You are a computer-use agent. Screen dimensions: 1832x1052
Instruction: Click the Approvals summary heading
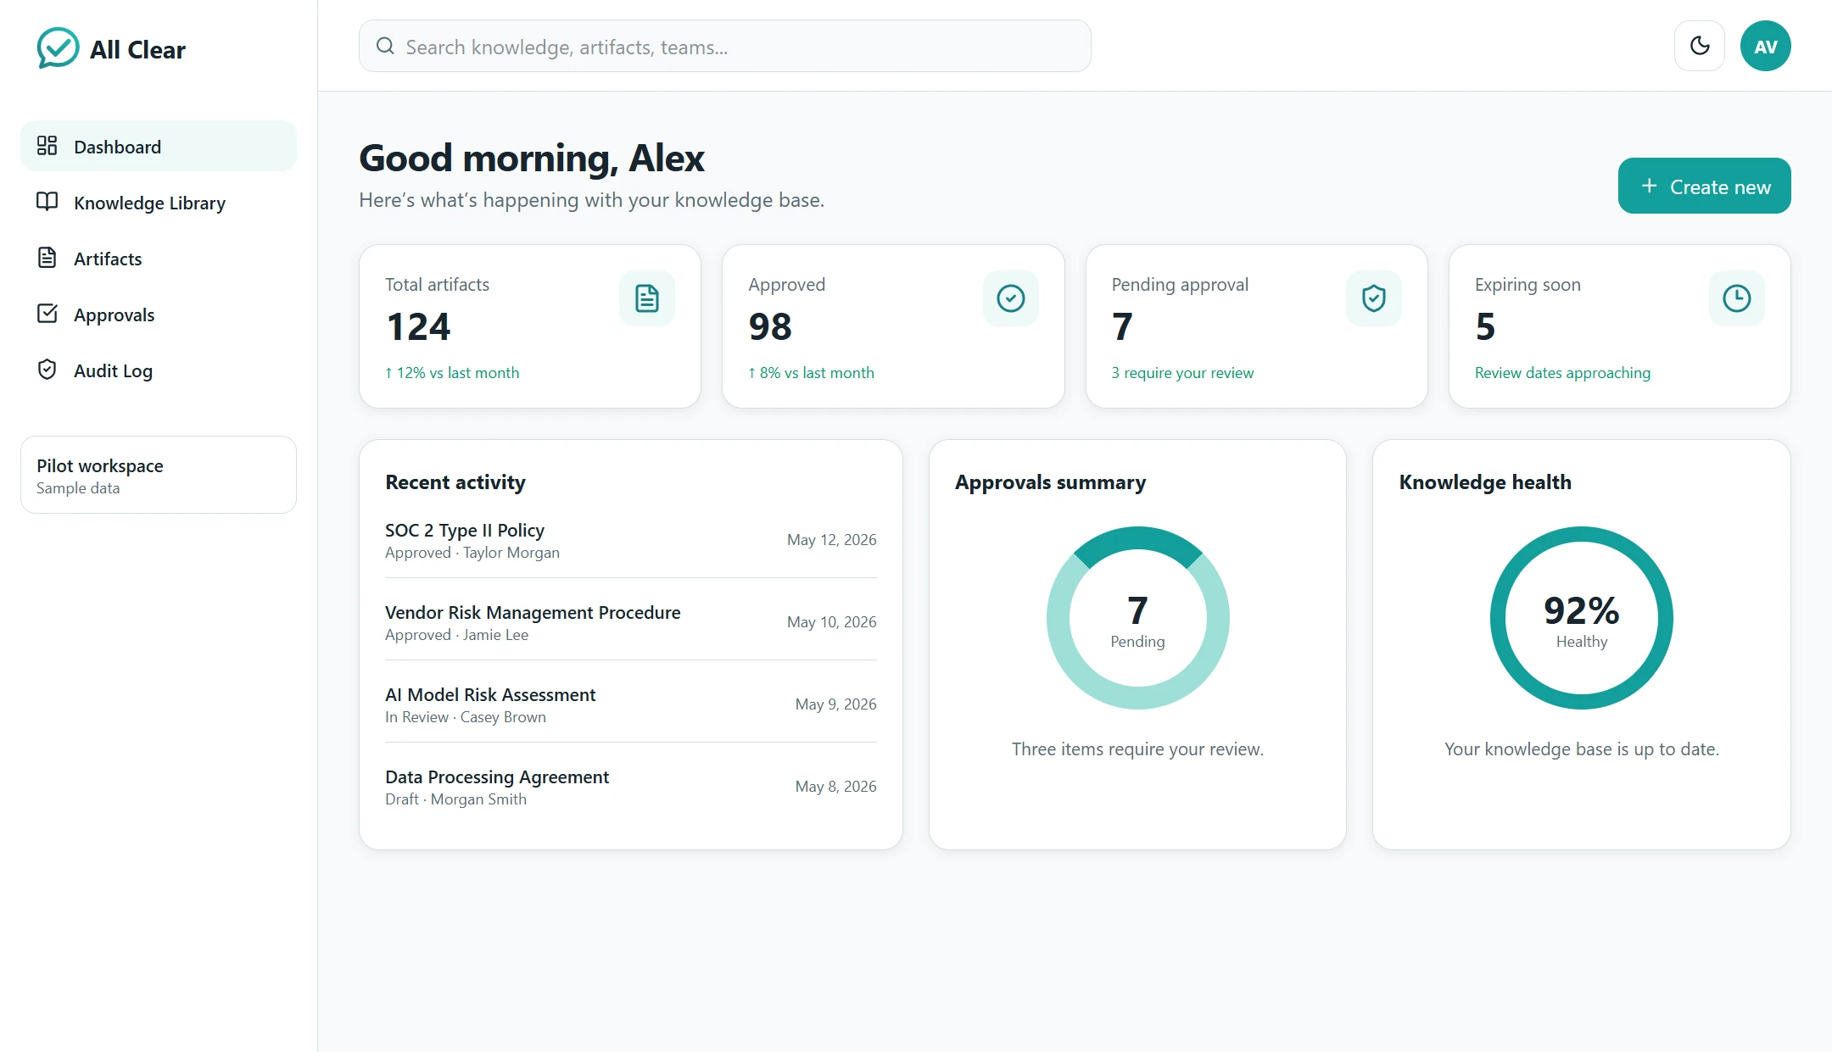[1050, 482]
